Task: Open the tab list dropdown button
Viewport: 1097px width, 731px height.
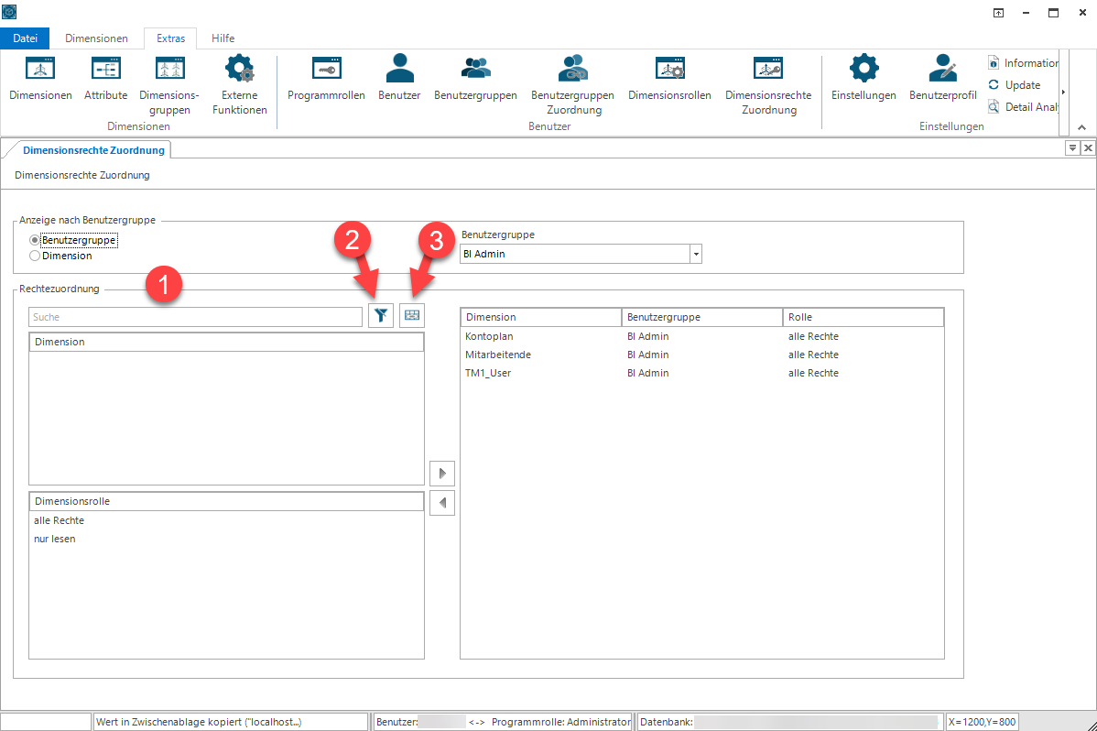Action: (x=1072, y=147)
